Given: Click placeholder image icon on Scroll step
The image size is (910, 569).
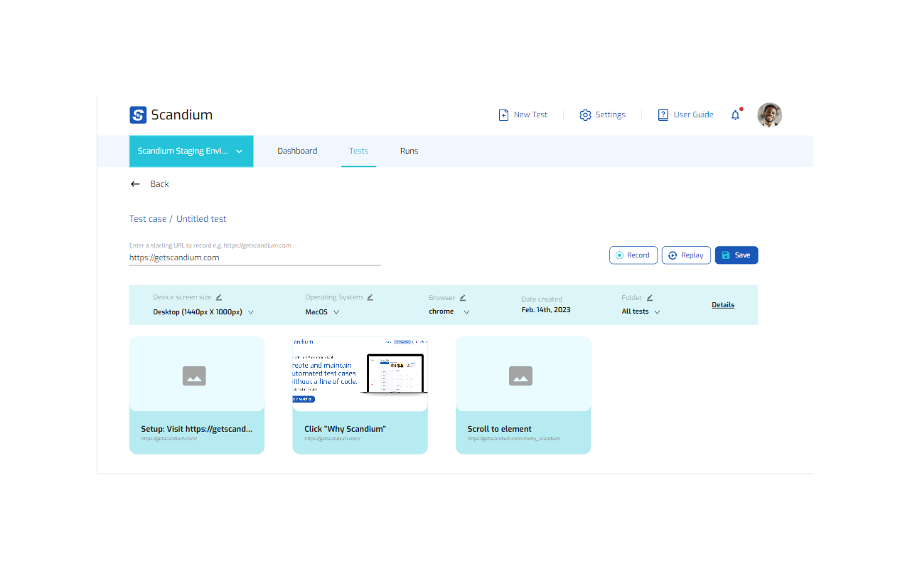Looking at the screenshot, I should pos(520,376).
